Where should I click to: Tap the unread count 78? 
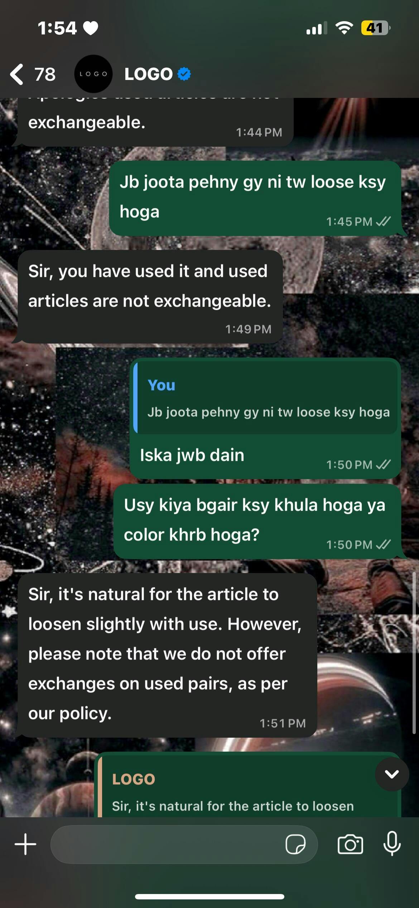point(45,74)
